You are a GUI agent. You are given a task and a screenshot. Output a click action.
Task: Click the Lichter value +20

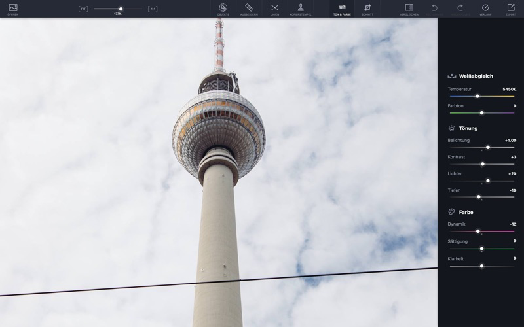pyautogui.click(x=512, y=173)
